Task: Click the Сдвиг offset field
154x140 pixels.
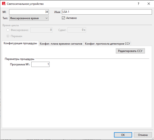Action: click(77, 30)
